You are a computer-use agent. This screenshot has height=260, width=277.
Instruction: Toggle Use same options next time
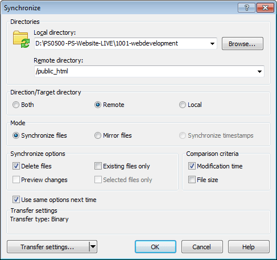(16, 200)
